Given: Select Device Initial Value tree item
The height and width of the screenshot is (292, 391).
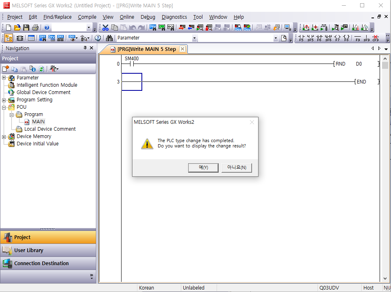Looking at the screenshot, I should 37,144.
